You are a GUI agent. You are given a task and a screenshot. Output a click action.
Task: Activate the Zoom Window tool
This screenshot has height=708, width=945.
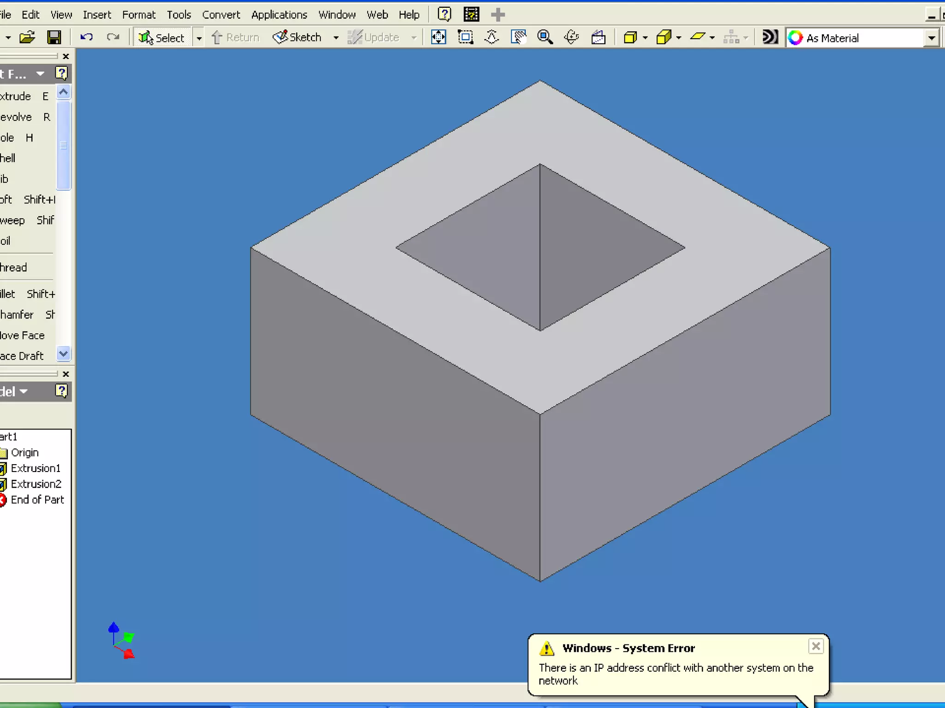465,37
